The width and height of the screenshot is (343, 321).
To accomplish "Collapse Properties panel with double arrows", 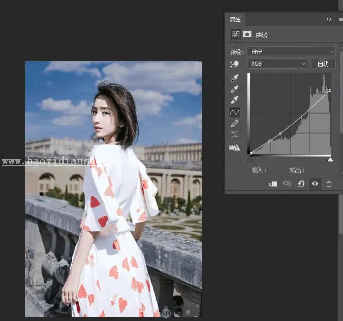I will [x=329, y=19].
